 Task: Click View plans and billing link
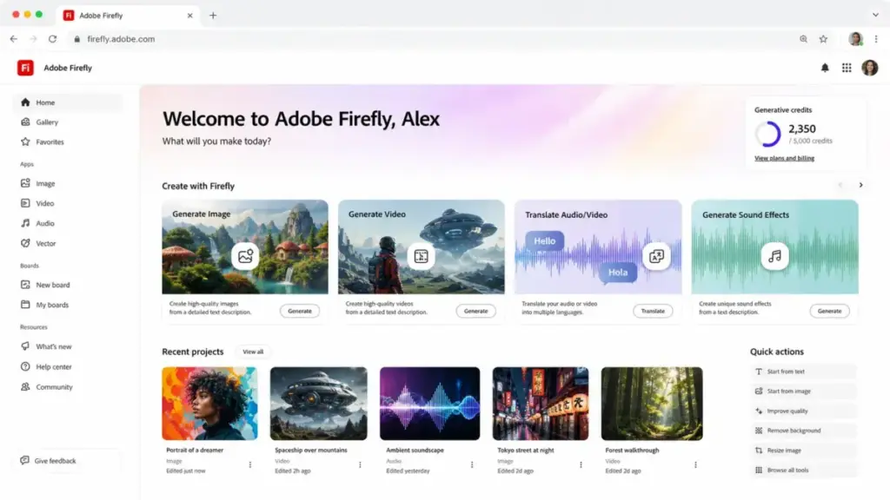click(x=784, y=158)
